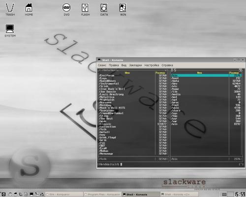Image resolution: width=246 pixels, height=197 pixels.
Task: Select the /tmp directory in right panel
Action: coord(206,116)
